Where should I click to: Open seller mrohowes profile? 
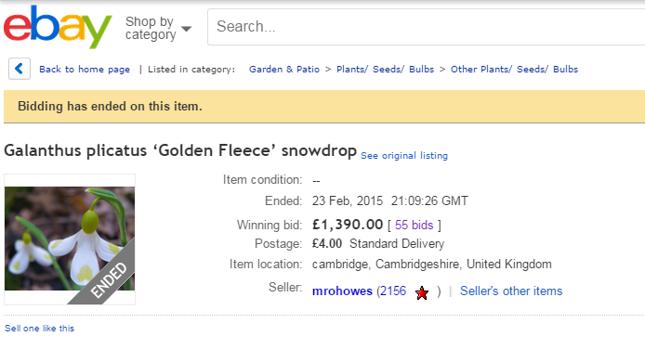point(342,291)
